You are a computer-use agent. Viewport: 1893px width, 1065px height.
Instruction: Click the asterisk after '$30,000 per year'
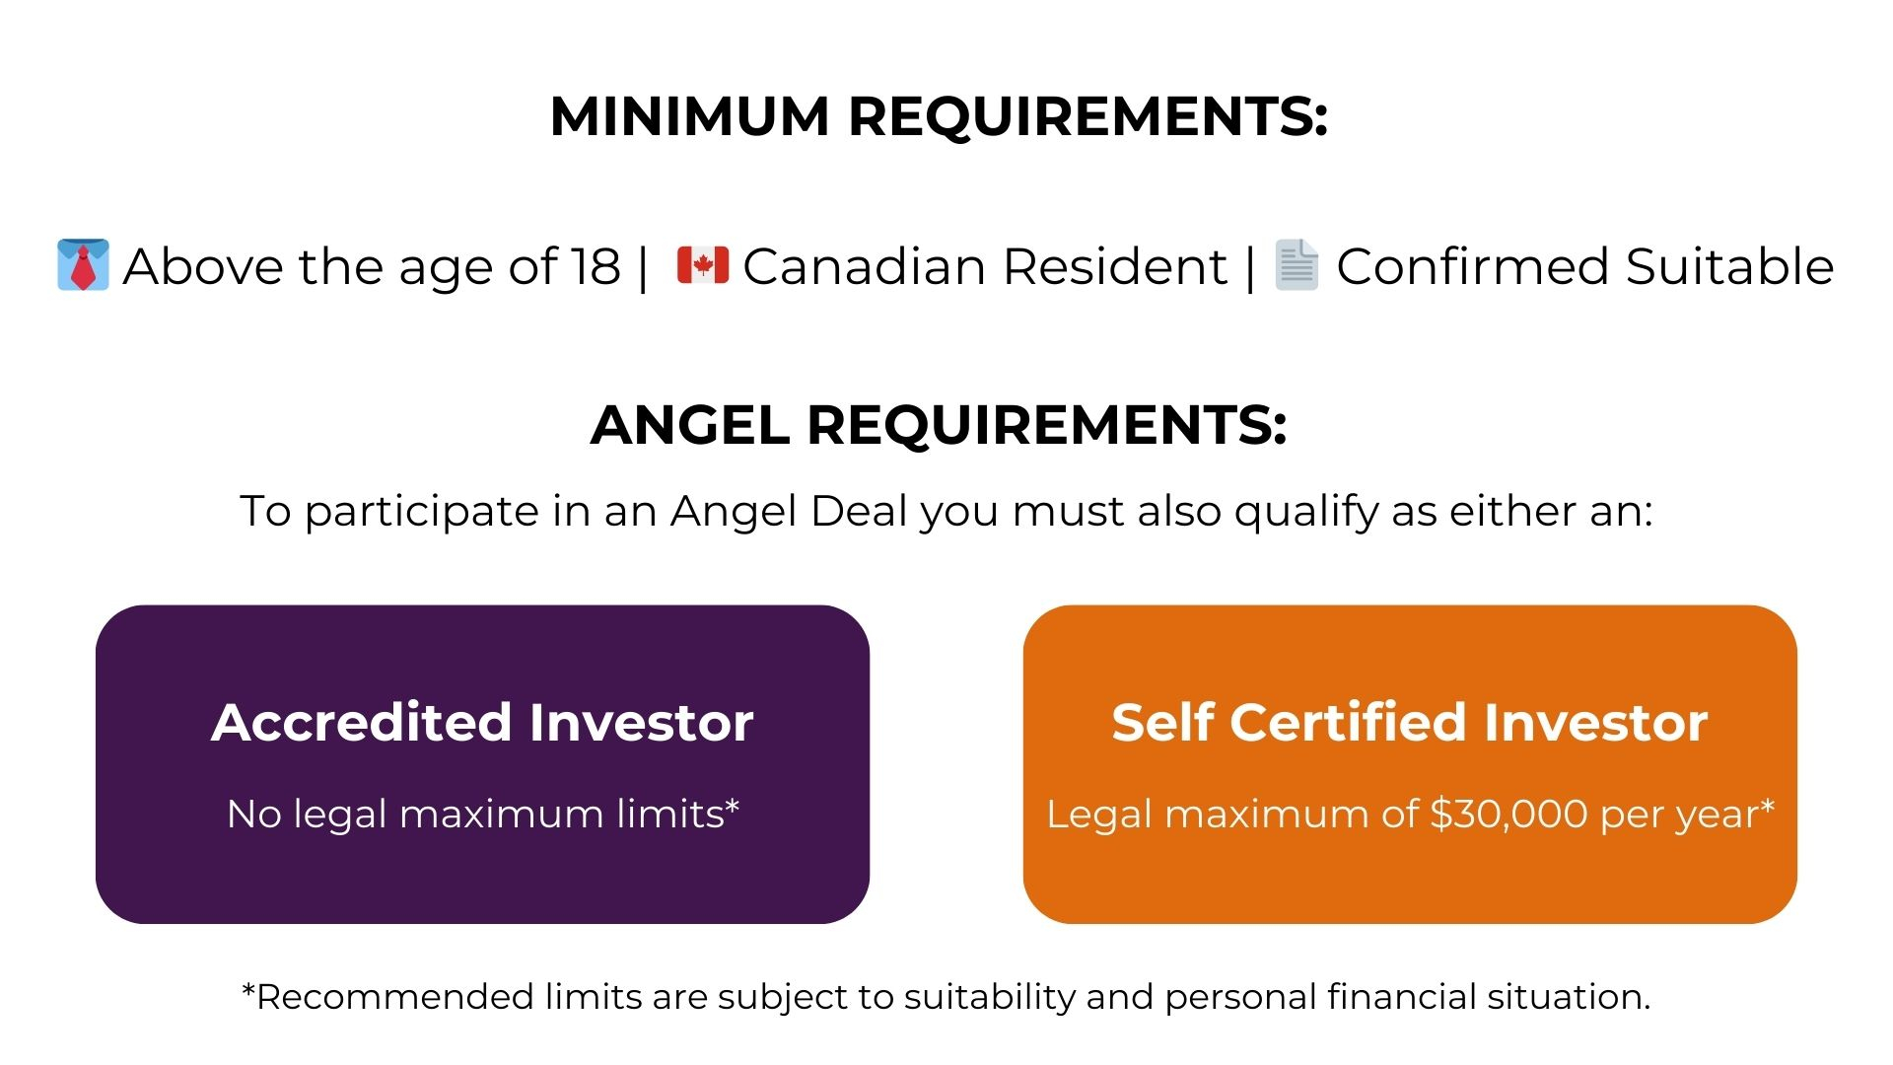coord(1767,806)
